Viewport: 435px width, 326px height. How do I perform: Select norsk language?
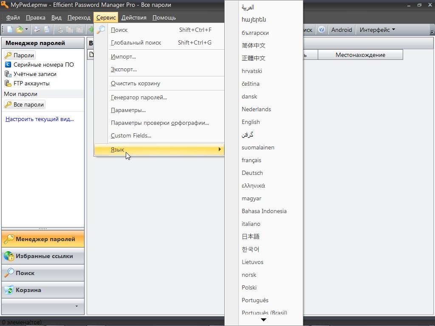click(264, 275)
